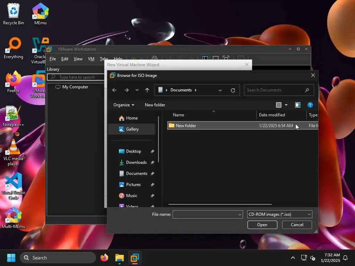Open recent locations dropdown arrow
Screen dimensions: 355x266
click(137, 90)
